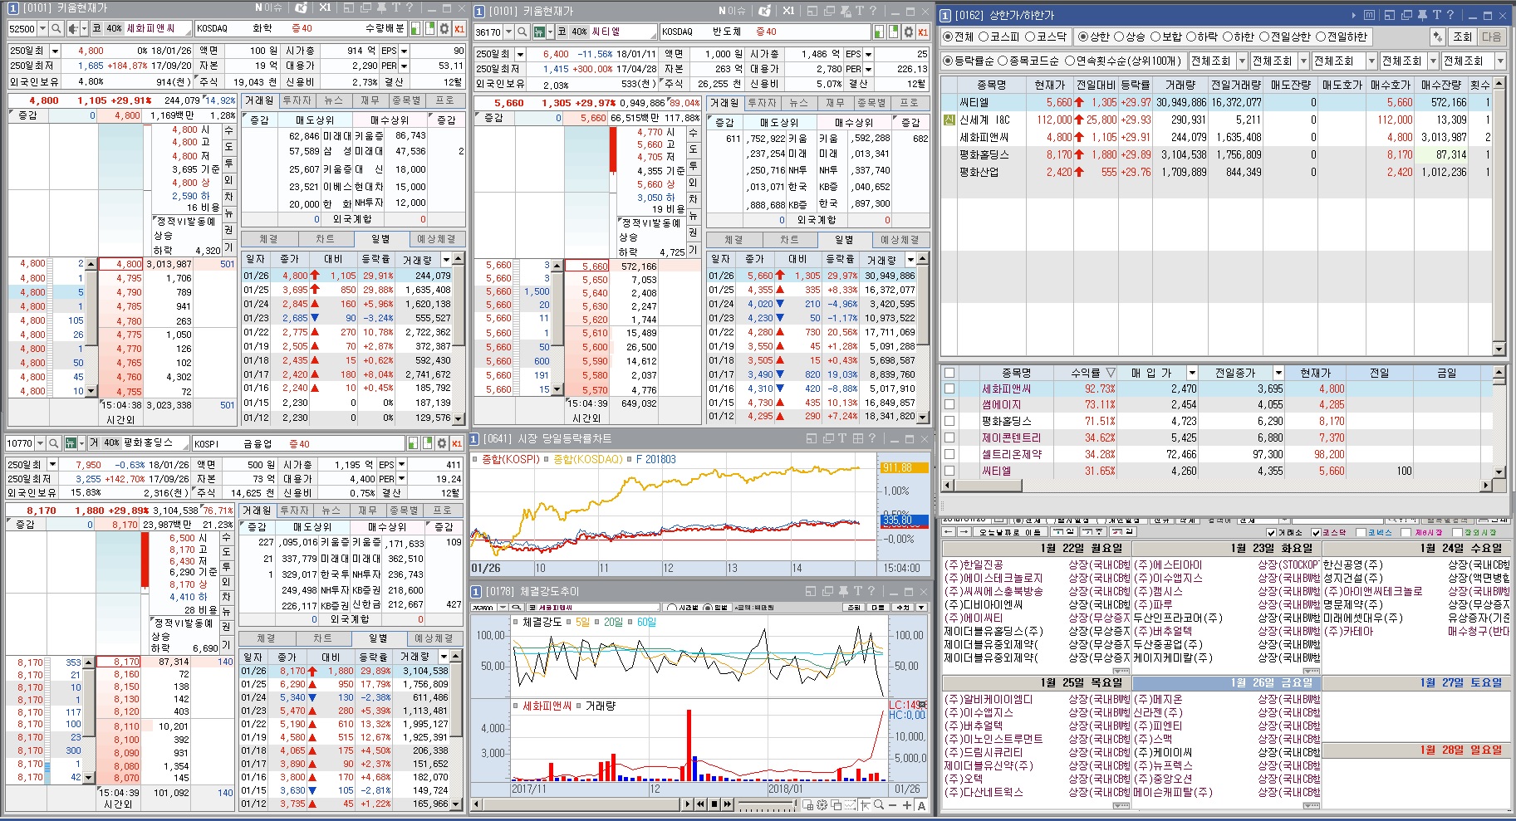Select the 하한 radio button
The image size is (1516, 821).
click(1228, 37)
